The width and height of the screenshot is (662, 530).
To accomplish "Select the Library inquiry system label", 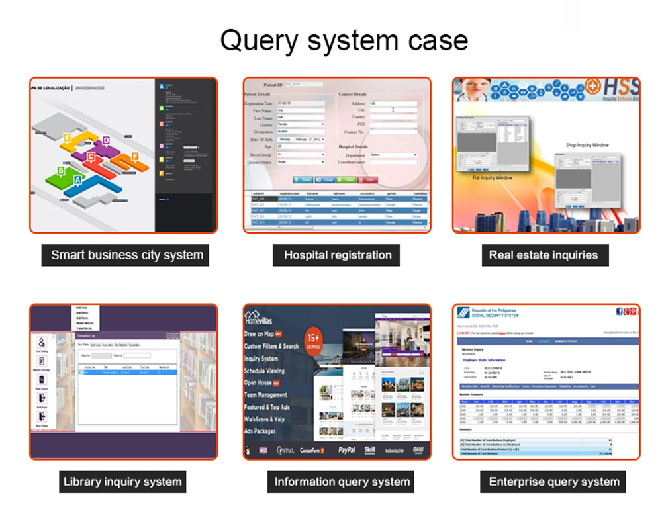I will click(122, 482).
